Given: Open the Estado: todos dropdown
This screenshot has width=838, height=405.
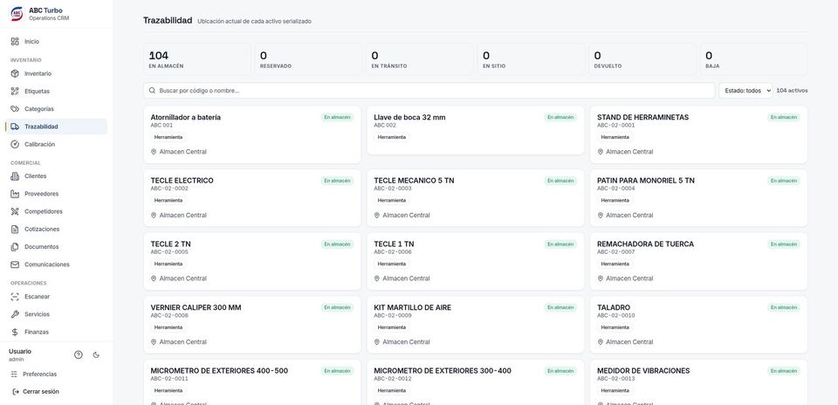Looking at the screenshot, I should point(745,91).
